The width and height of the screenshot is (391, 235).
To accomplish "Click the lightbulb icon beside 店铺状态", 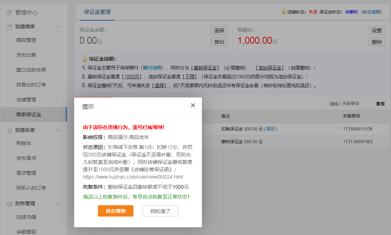I will (x=283, y=12).
